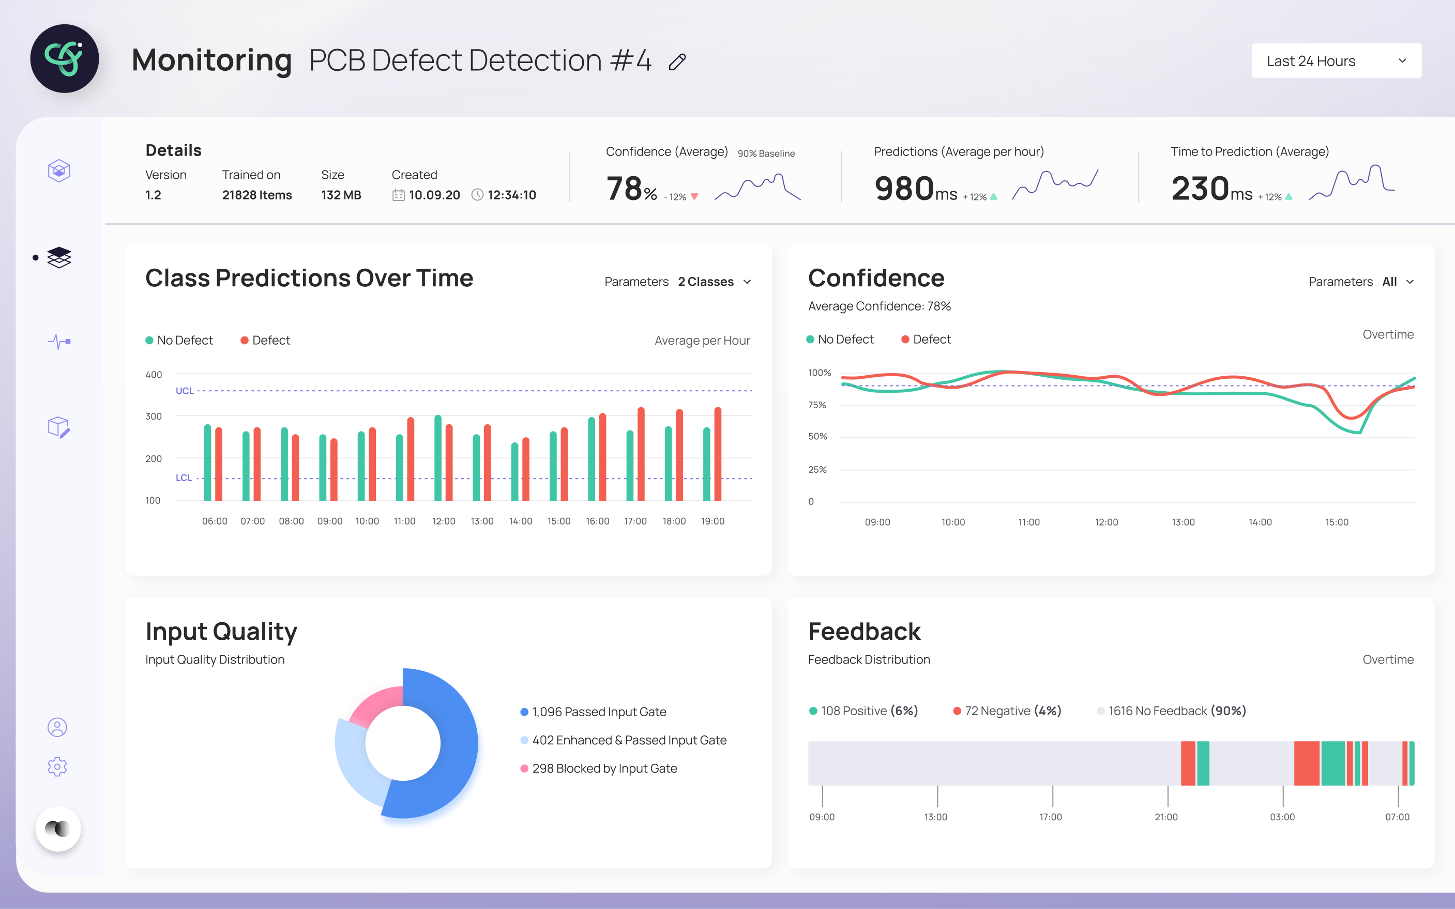Toggle the dark mode switch at the sidebar bottom
Viewport: 1455px width, 909px height.
click(x=58, y=828)
